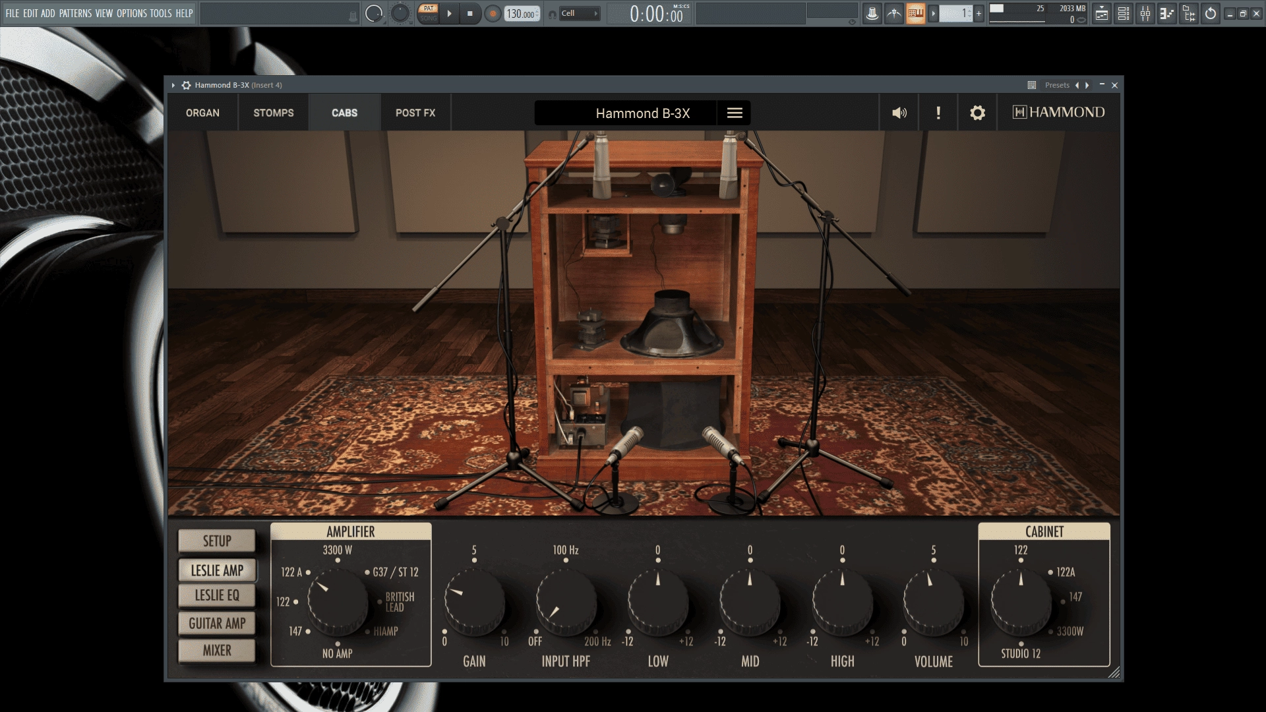Click the 130.000 tempo field
The height and width of the screenshot is (712, 1266).
522,14
